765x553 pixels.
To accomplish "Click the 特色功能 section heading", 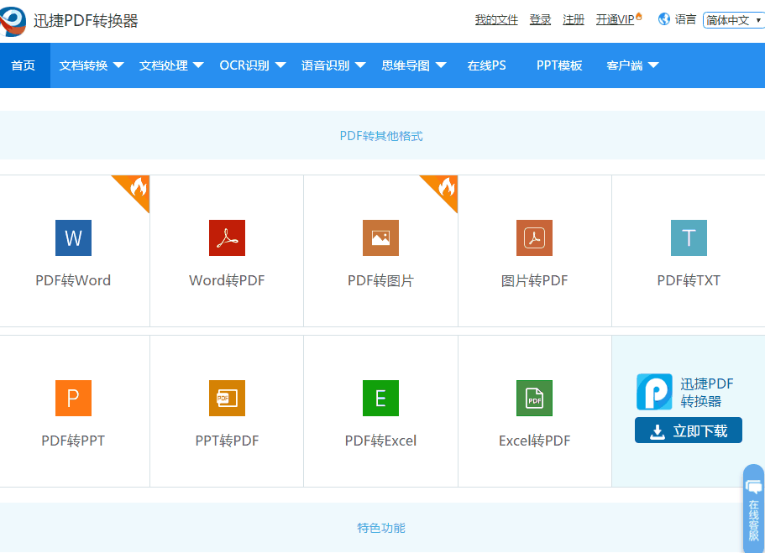I will click(x=381, y=528).
